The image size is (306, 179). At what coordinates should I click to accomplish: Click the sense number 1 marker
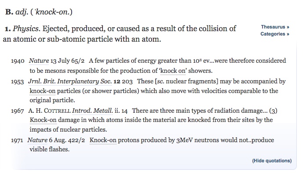click(8, 29)
